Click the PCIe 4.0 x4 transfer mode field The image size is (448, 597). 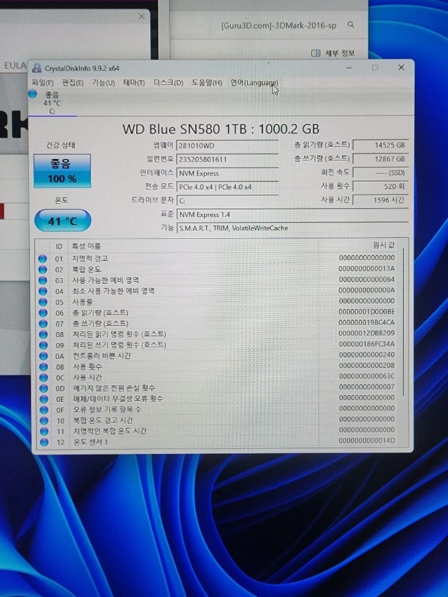(228, 187)
